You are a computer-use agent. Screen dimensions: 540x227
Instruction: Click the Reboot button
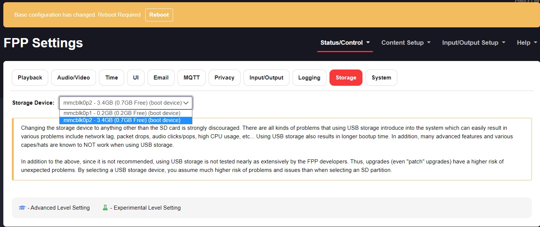click(159, 15)
